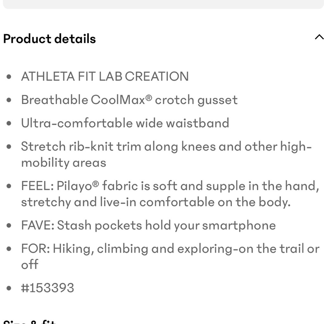The image size is (324, 324).
Task: Select the Ultra-comfortable wide waistband text
Action: pos(125,123)
